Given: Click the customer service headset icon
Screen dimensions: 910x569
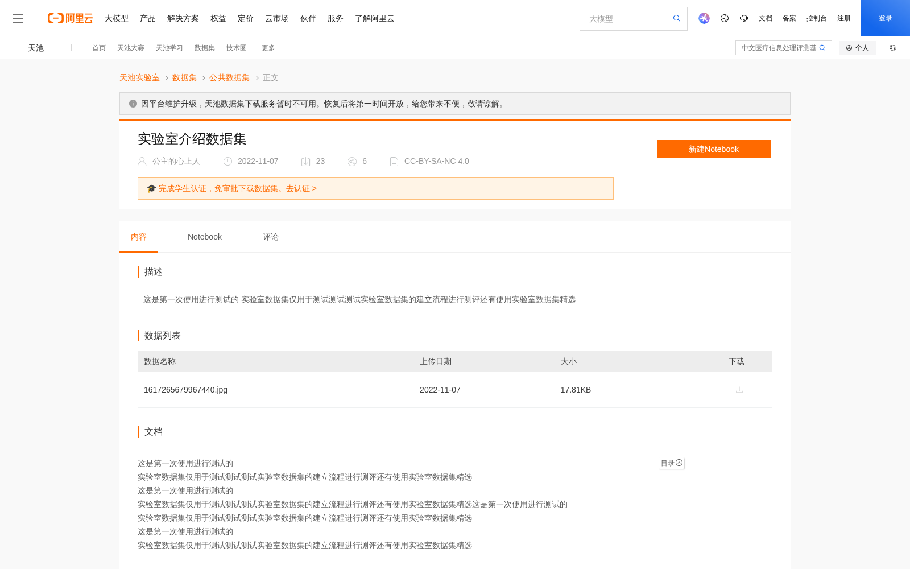Looking at the screenshot, I should pyautogui.click(x=744, y=18).
